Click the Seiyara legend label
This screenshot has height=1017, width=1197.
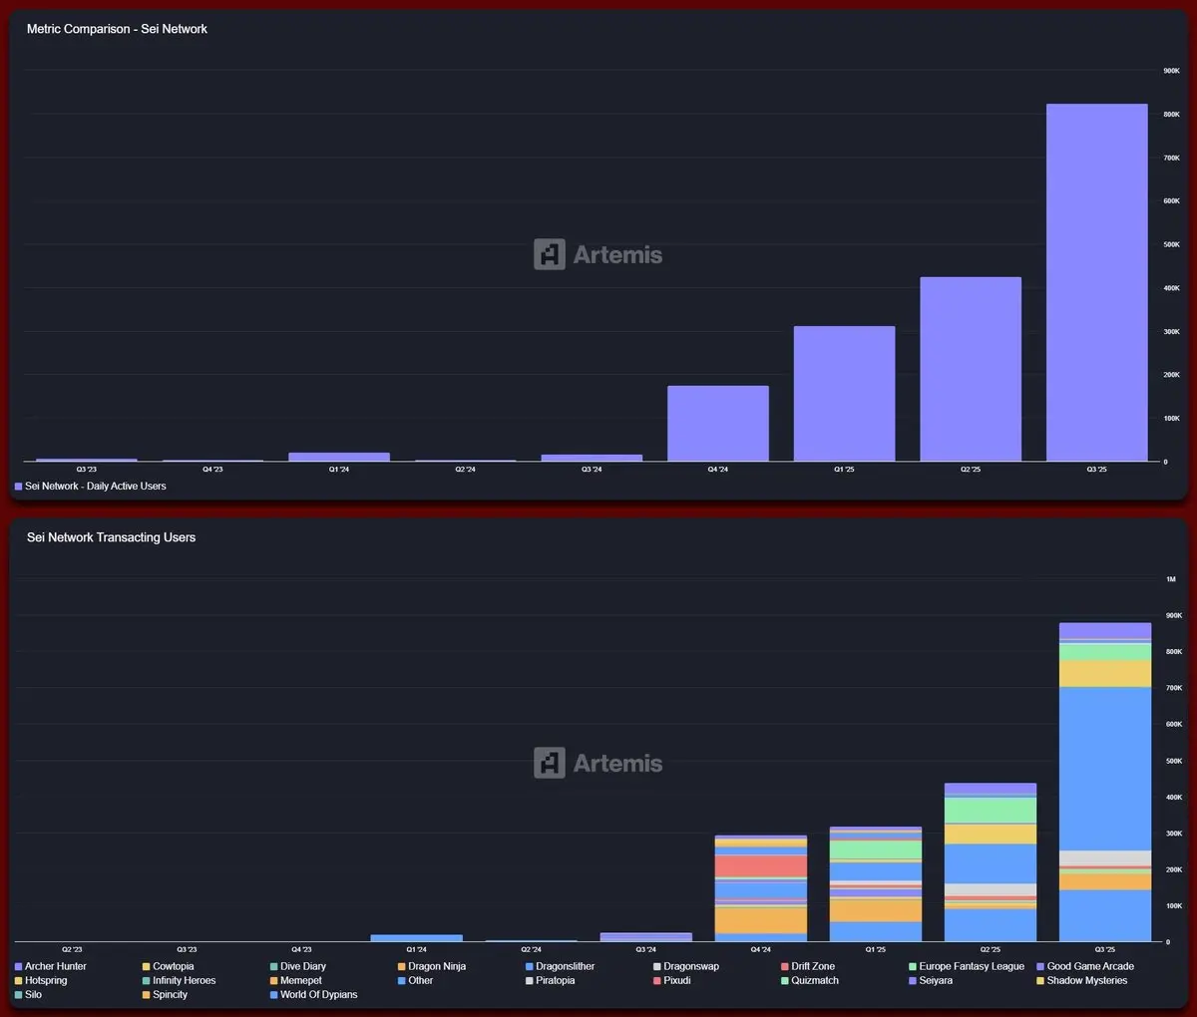click(936, 981)
